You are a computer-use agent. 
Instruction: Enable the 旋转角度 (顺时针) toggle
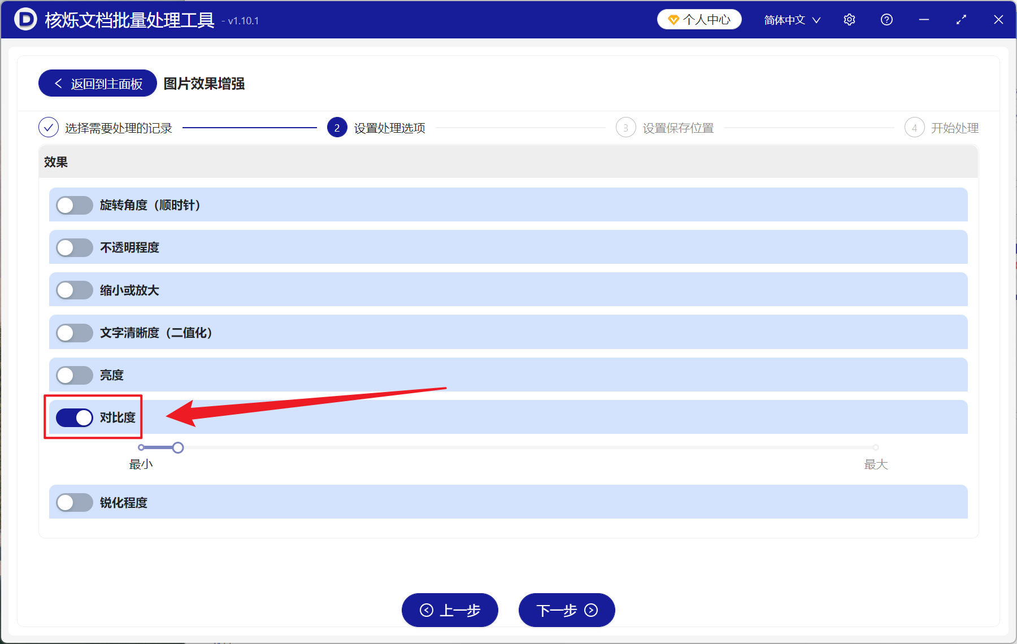(74, 205)
